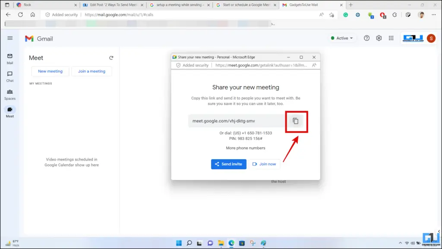Open Wi-Fi network icon in system tray

(x=407, y=243)
